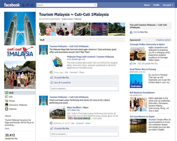Click Write a comment box under klpac post
The width and height of the screenshot is (177, 141).
[x=84, y=134]
